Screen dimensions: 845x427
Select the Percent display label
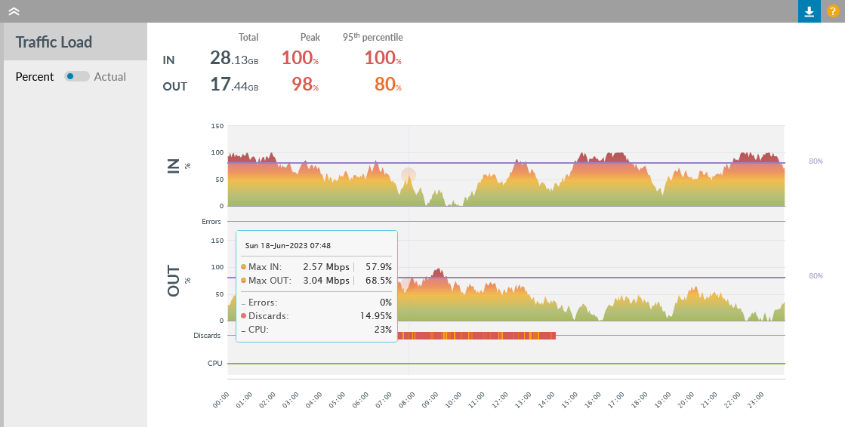point(35,76)
